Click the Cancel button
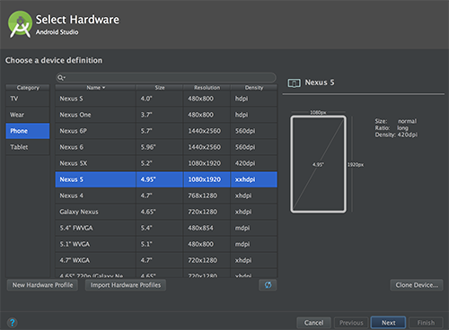Screen dimensions: 449x330 [x=313, y=323]
